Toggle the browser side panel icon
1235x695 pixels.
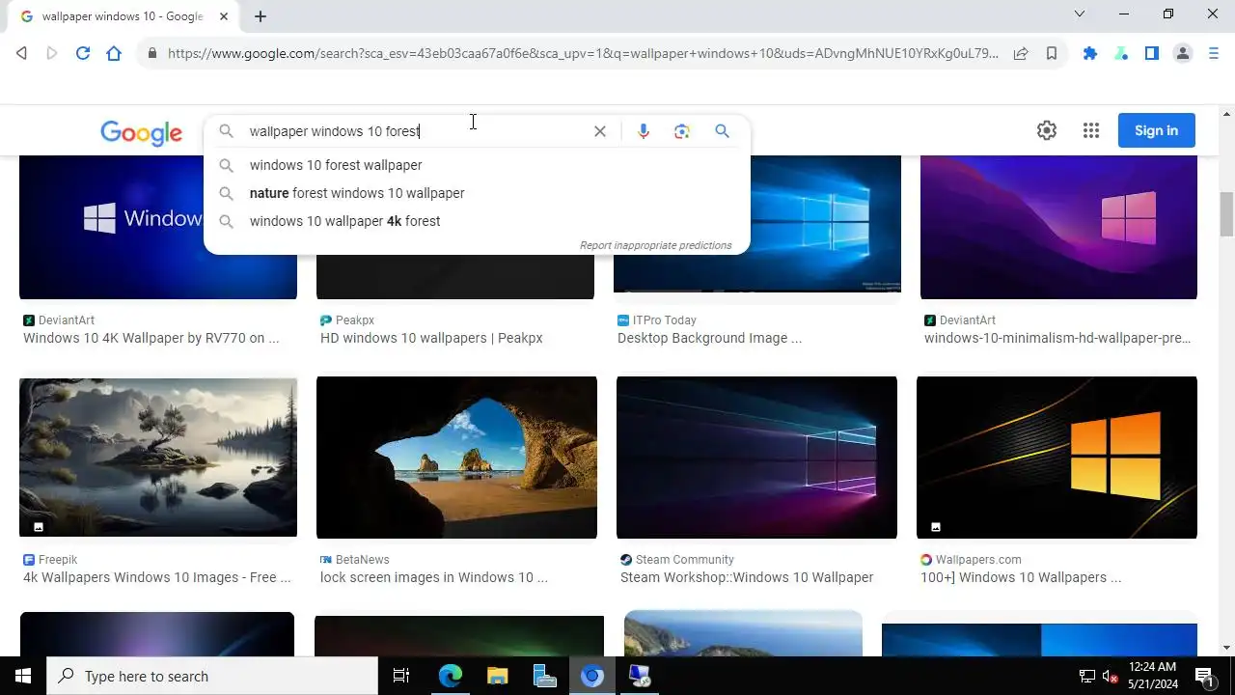[1152, 54]
